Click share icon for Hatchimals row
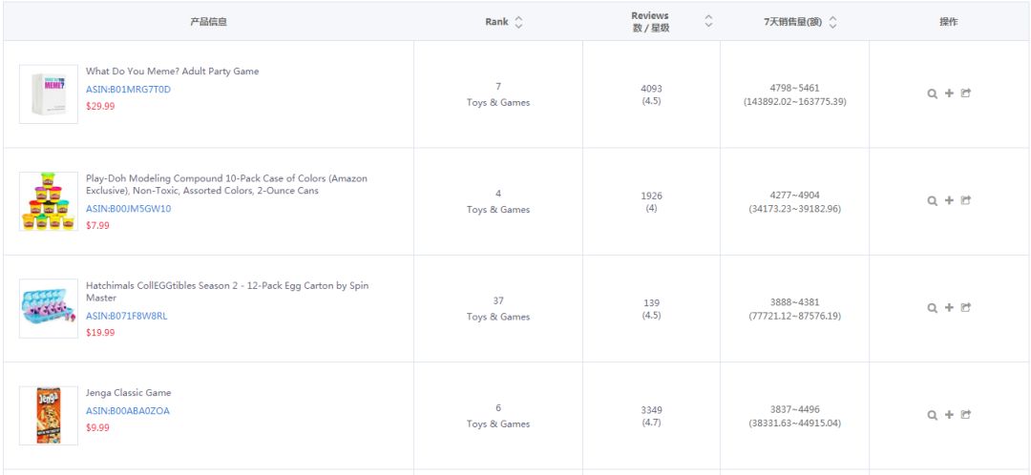Viewport: 1031px width, 475px height. point(965,307)
